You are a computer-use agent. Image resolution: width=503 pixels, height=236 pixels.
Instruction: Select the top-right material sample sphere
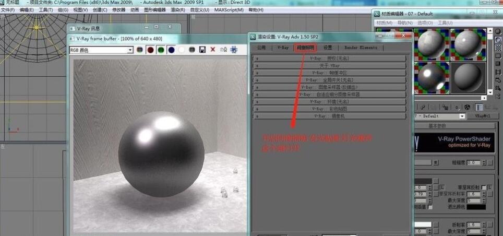(468, 44)
